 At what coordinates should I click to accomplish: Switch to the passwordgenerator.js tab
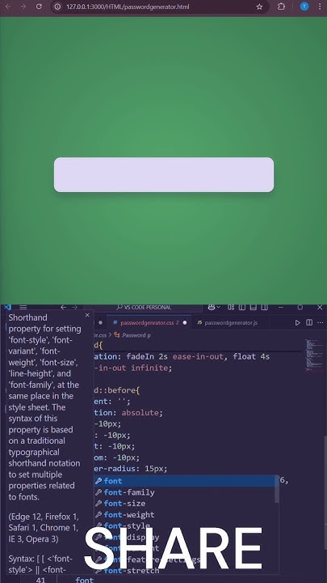point(231,323)
